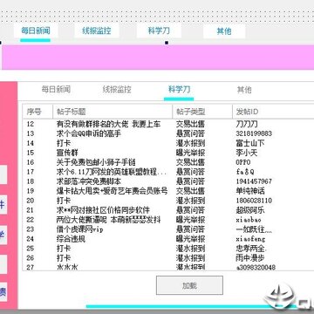Open 其他 tab in the upper tab bar
This screenshot has width=314, height=314.
point(224,31)
